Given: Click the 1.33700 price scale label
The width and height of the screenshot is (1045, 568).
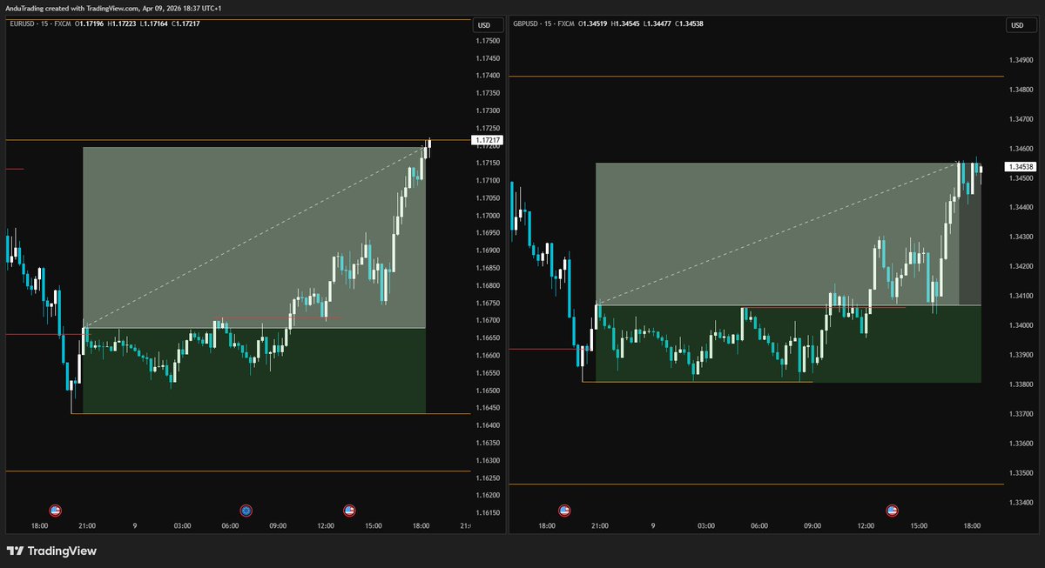Looking at the screenshot, I should 1021,414.
